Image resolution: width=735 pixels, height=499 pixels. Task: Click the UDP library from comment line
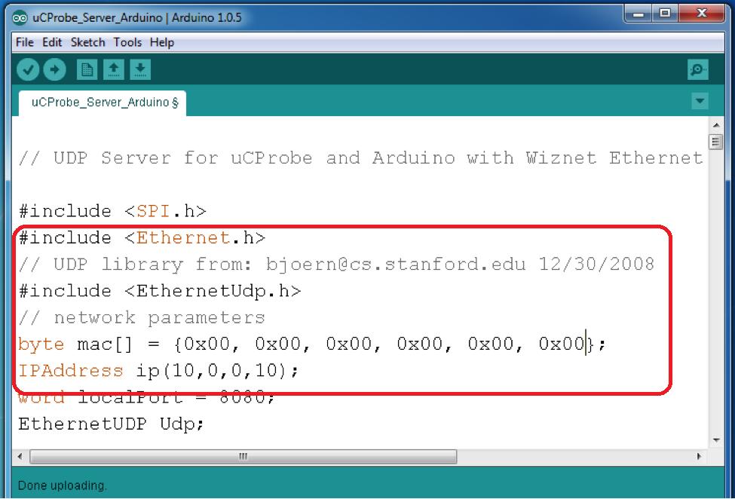[x=336, y=265]
